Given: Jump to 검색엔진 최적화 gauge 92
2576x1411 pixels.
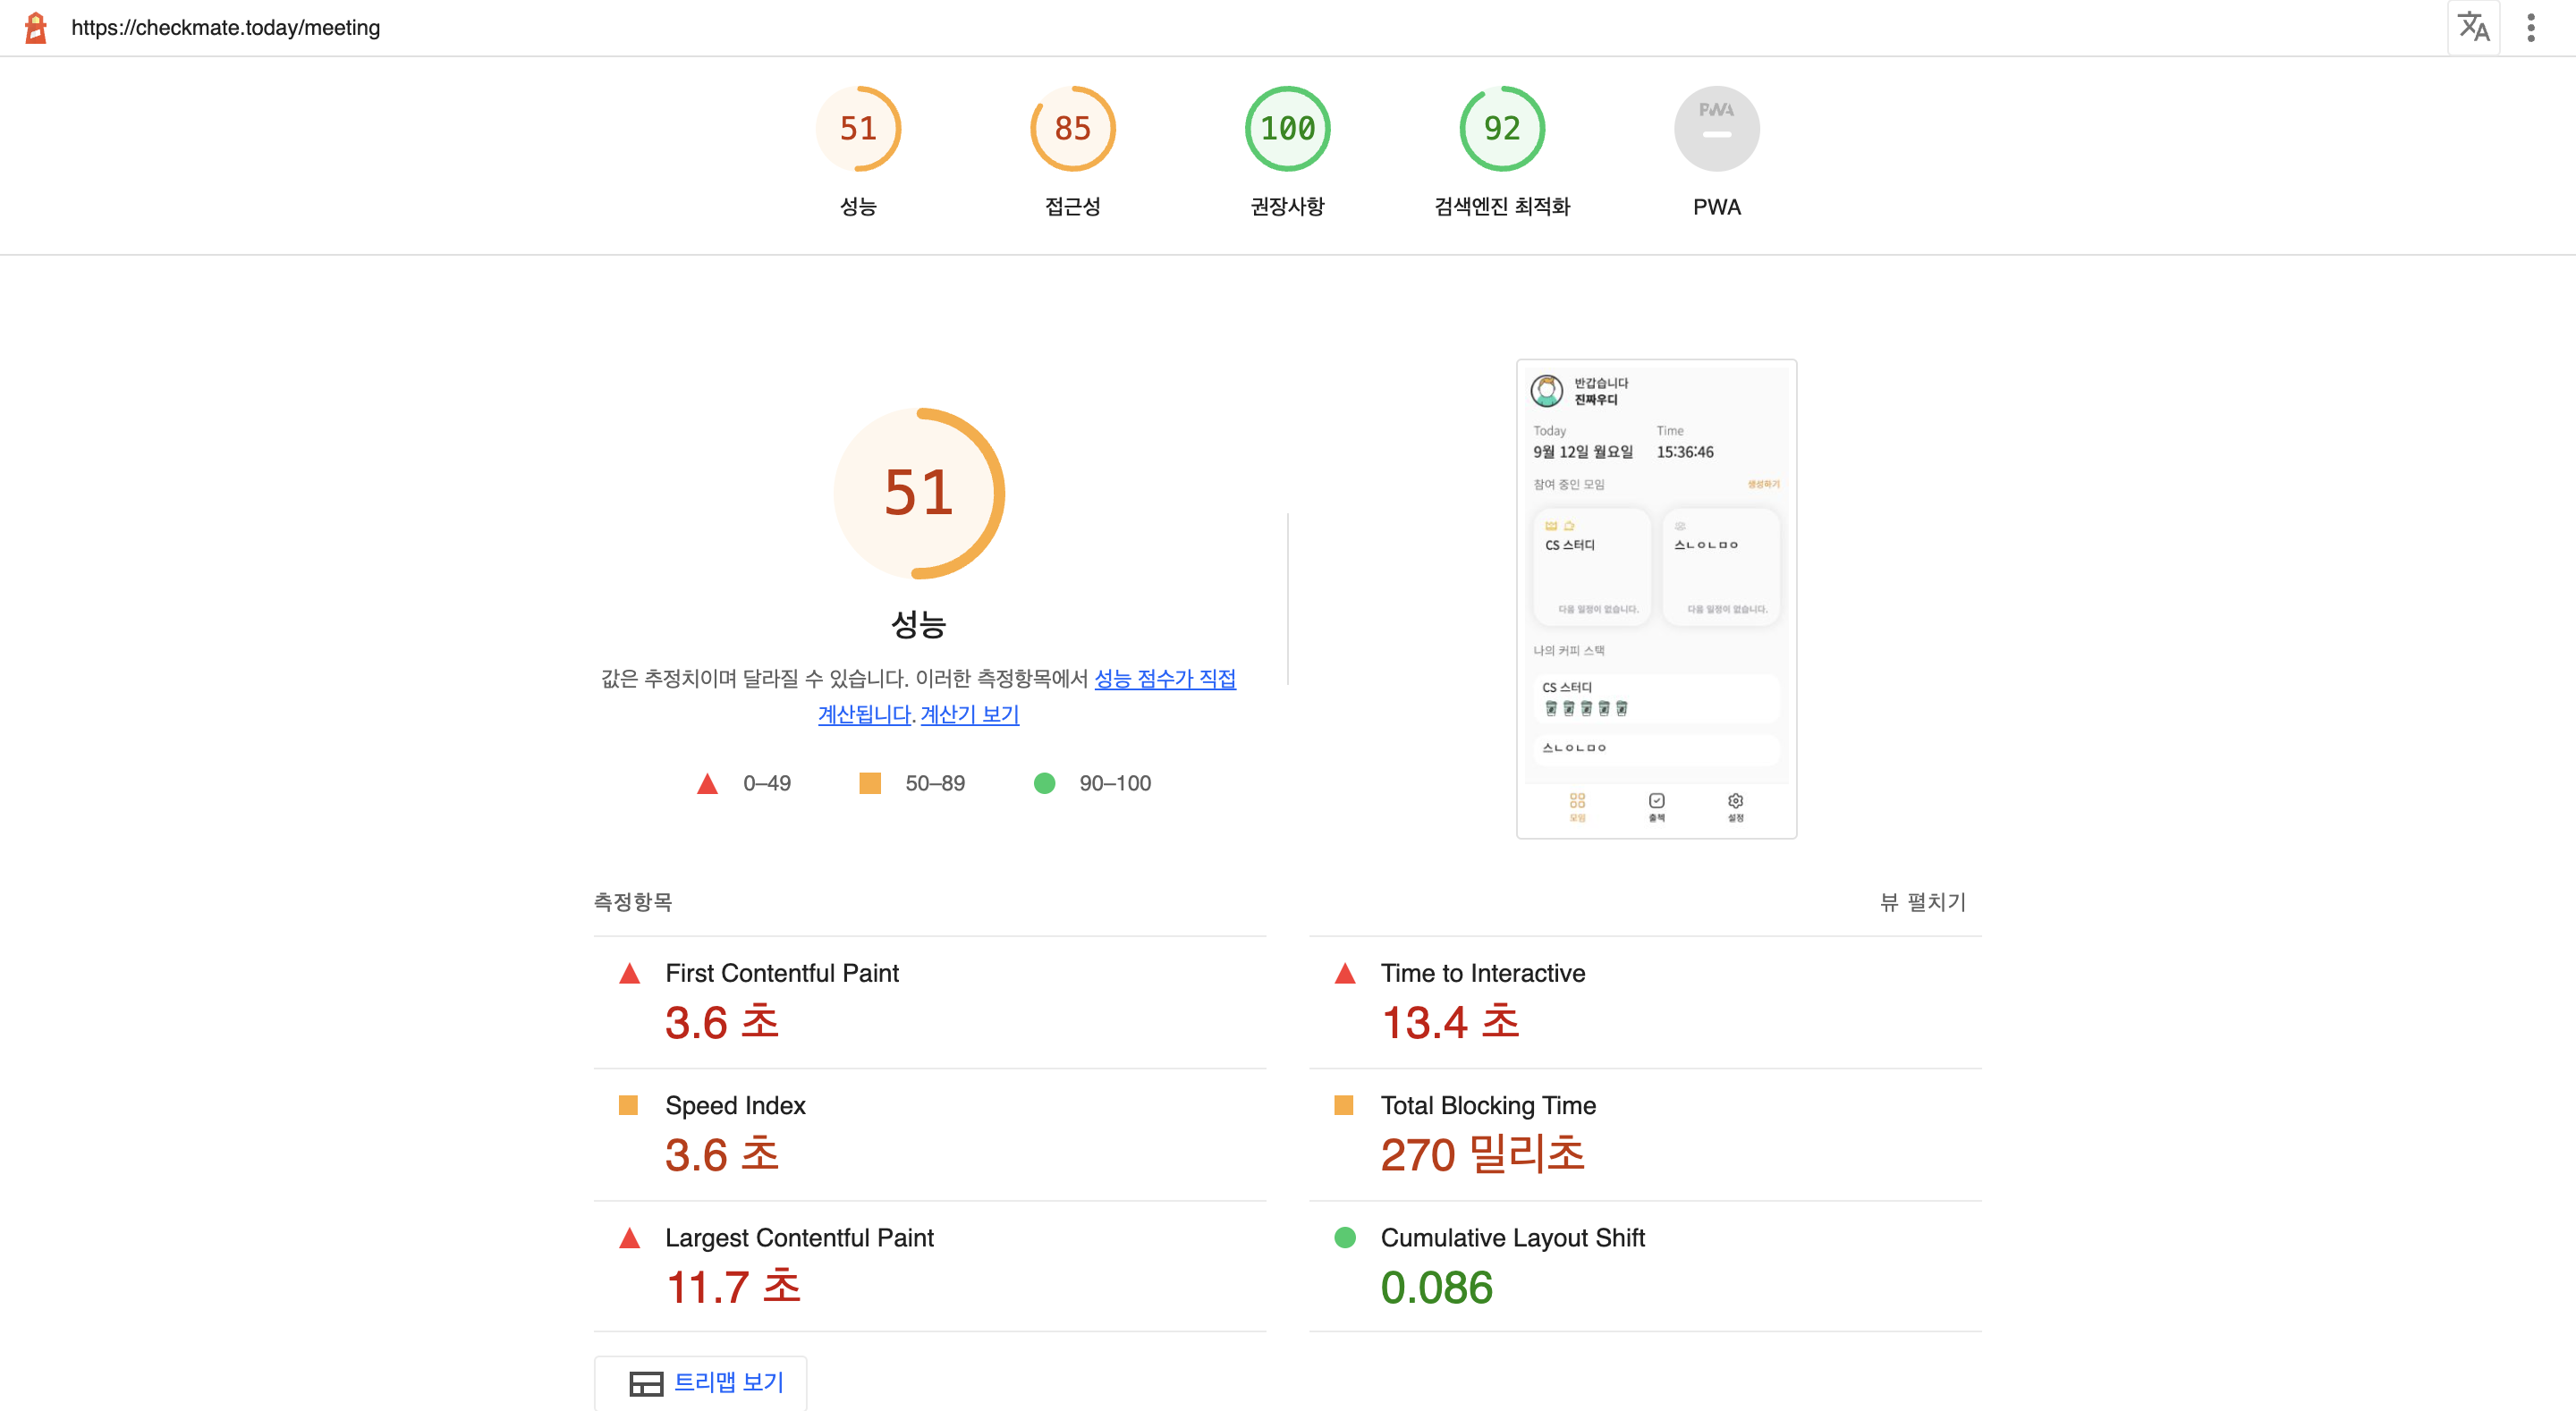Looking at the screenshot, I should coord(1501,129).
